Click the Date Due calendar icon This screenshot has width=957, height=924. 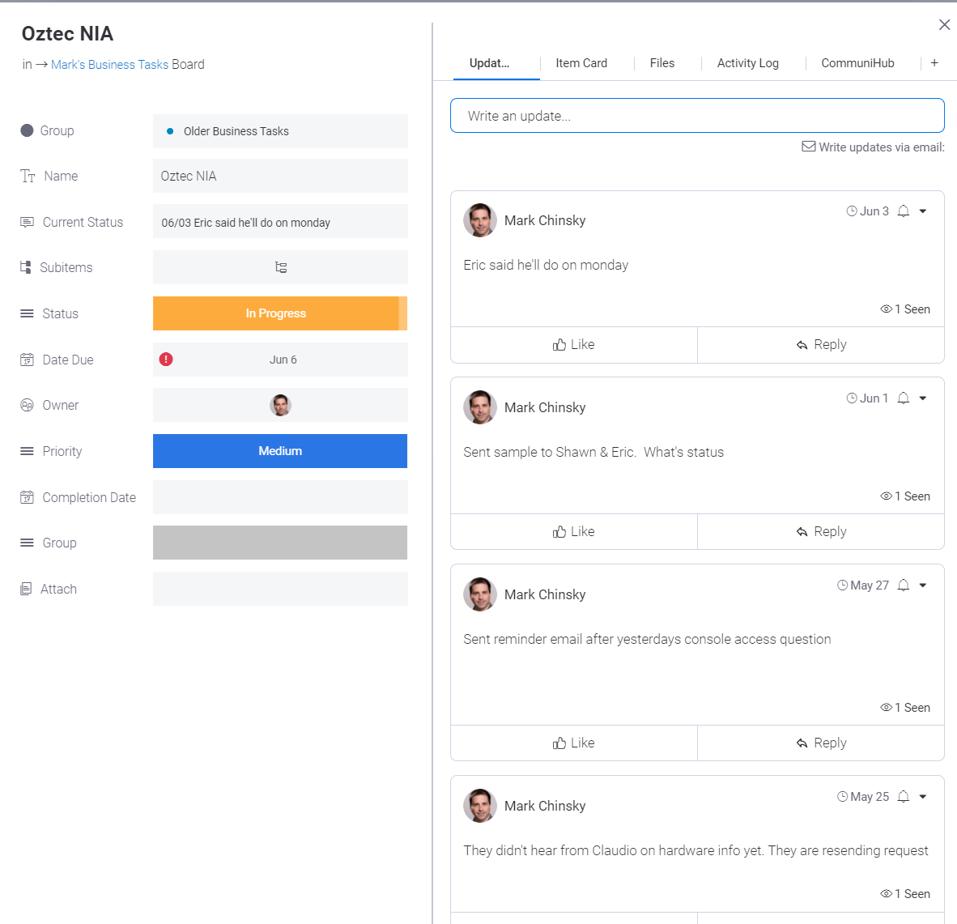tap(27, 360)
